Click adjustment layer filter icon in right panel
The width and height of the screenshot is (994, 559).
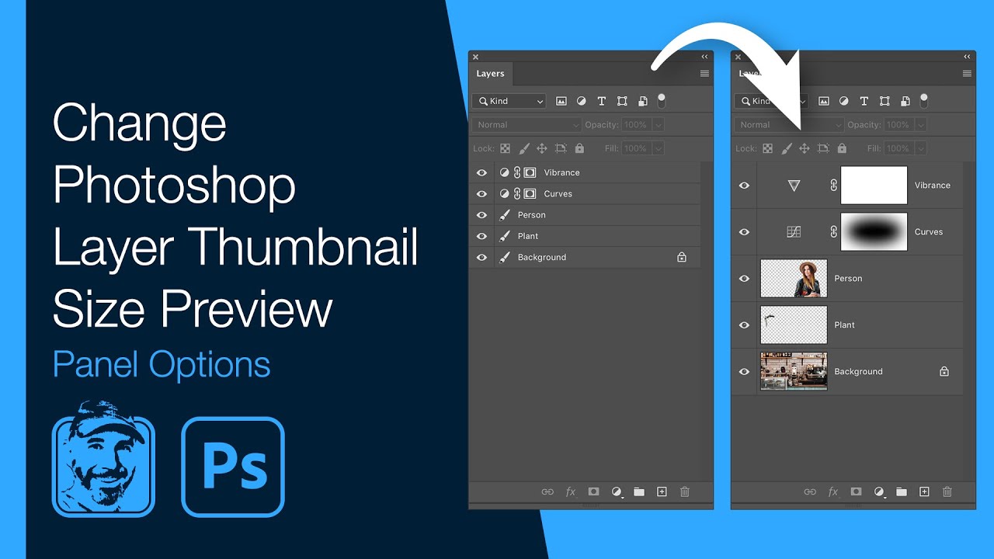[843, 101]
